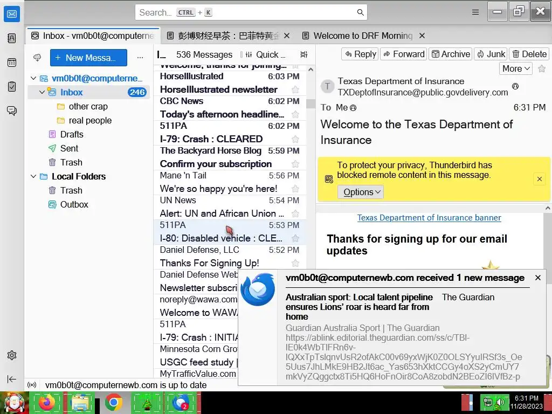552x414 pixels.
Task: Mark the message as Junk
Action: coord(491,54)
